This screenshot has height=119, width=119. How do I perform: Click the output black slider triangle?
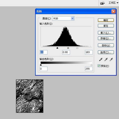pos(41,65)
